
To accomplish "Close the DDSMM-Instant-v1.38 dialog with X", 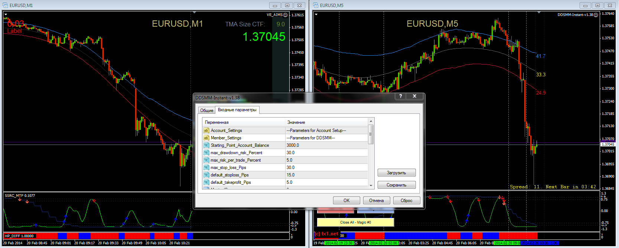I will [414, 96].
